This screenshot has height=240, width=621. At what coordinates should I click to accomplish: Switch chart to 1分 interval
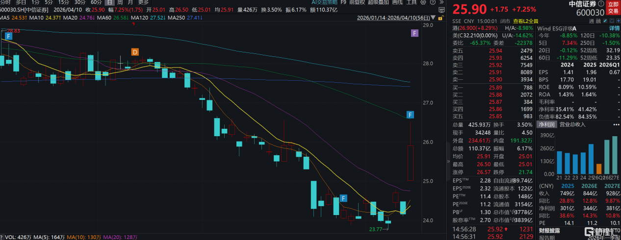(x=36, y=2)
